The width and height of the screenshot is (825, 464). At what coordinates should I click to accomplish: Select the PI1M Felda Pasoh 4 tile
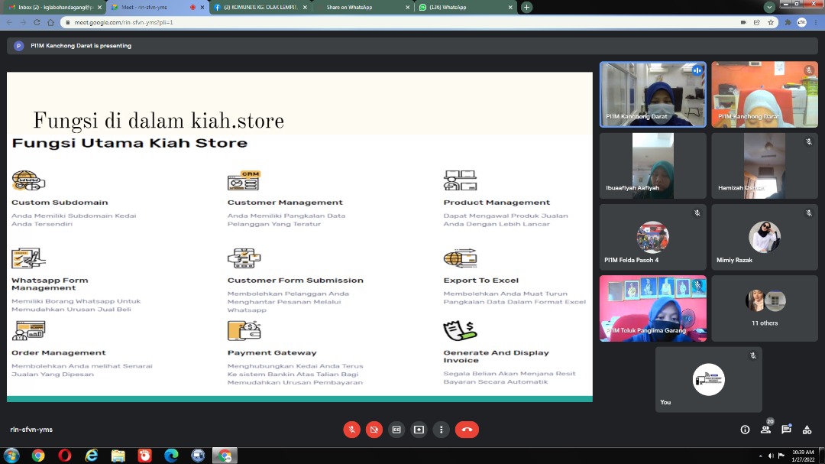click(653, 237)
